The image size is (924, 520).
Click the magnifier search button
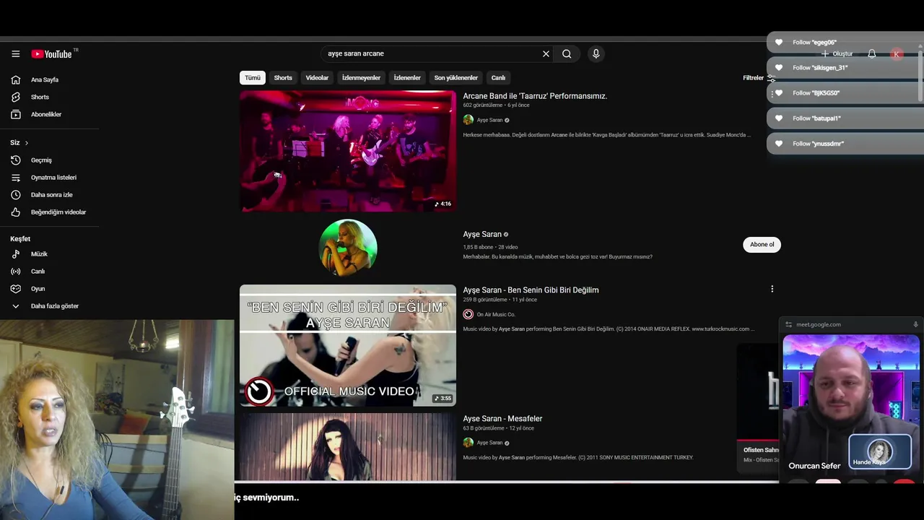567,53
